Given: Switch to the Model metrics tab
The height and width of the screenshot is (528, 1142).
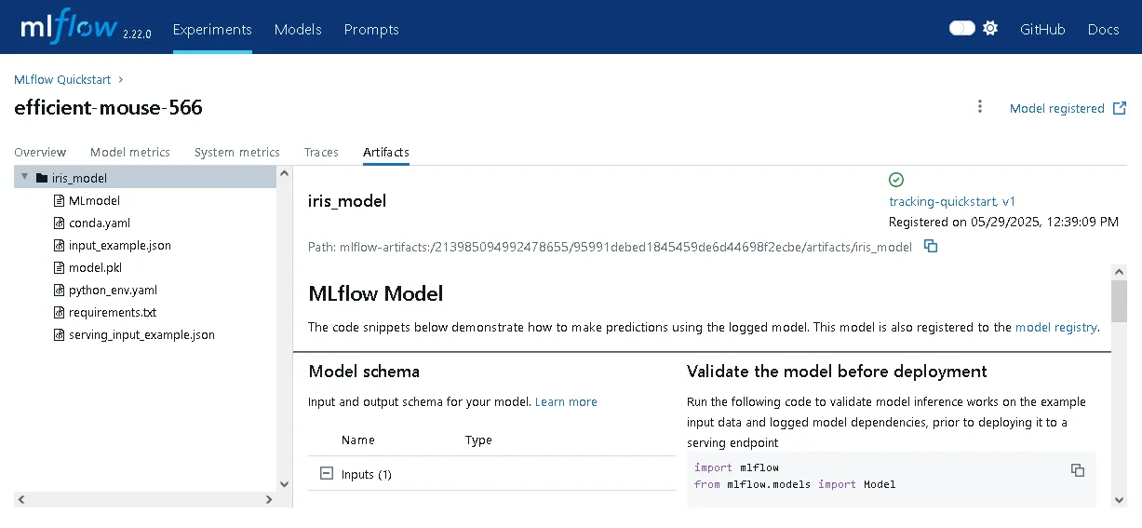Looking at the screenshot, I should click(130, 152).
